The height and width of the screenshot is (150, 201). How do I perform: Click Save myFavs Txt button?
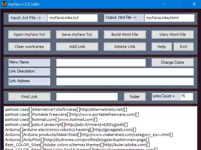point(77,34)
